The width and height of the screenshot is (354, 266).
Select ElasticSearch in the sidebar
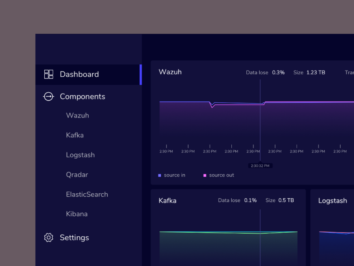tap(87, 194)
